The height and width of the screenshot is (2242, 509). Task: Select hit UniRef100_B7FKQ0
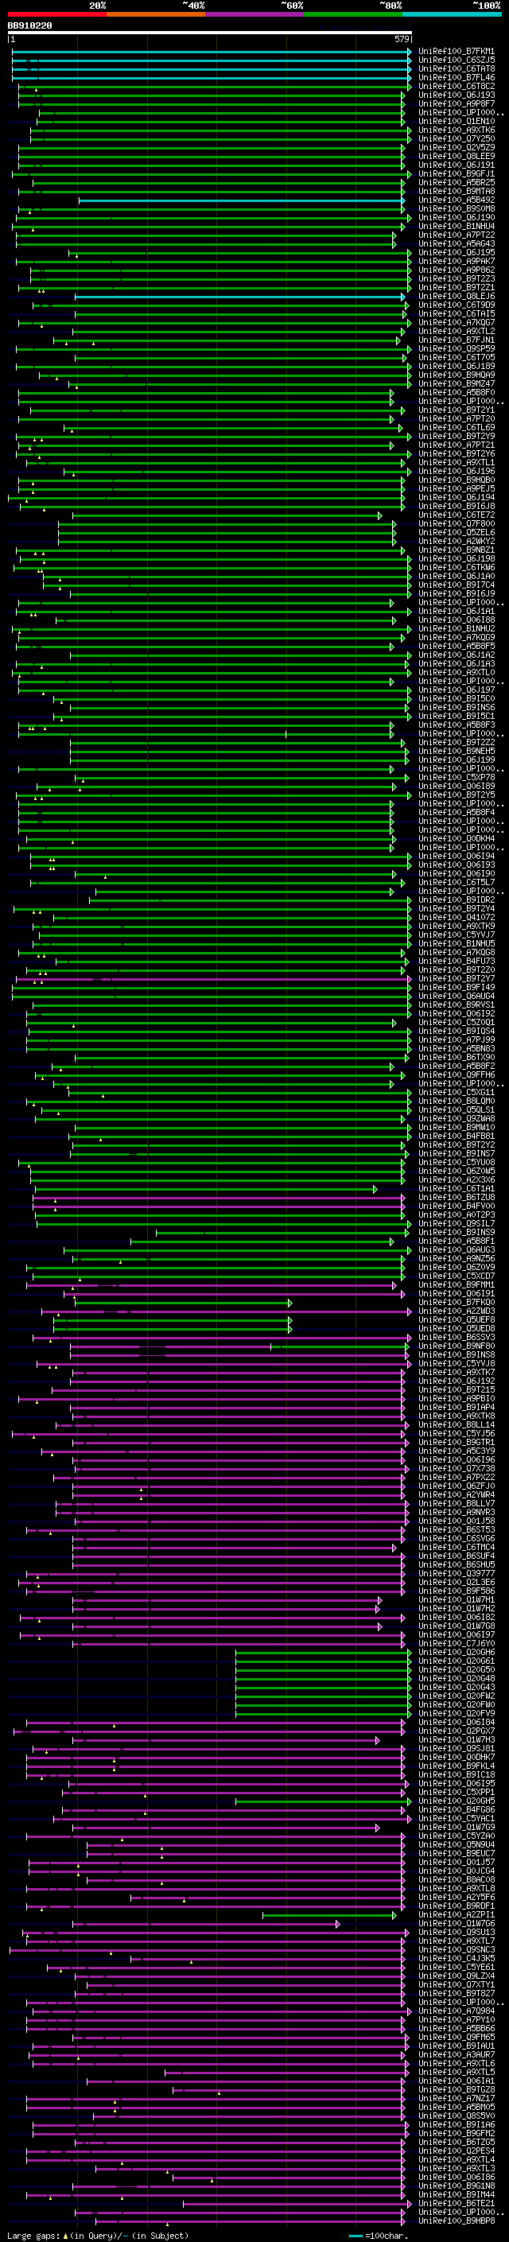click(x=457, y=1302)
